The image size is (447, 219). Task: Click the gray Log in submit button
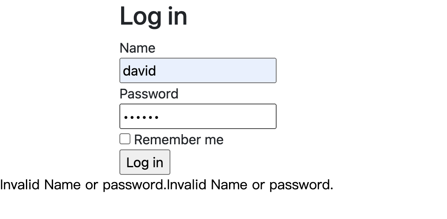[144, 162]
